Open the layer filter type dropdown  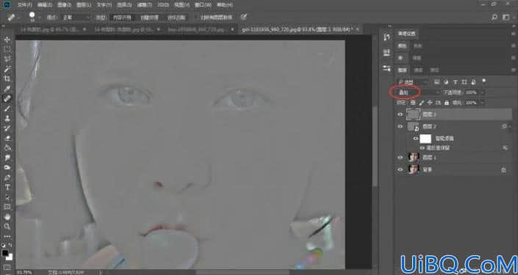tap(413, 82)
